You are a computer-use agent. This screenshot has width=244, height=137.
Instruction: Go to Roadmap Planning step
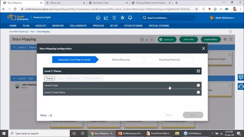(x=169, y=60)
